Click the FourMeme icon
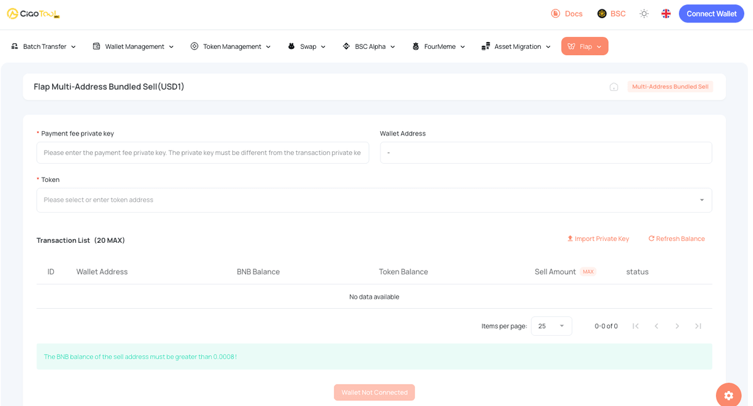 415,46
